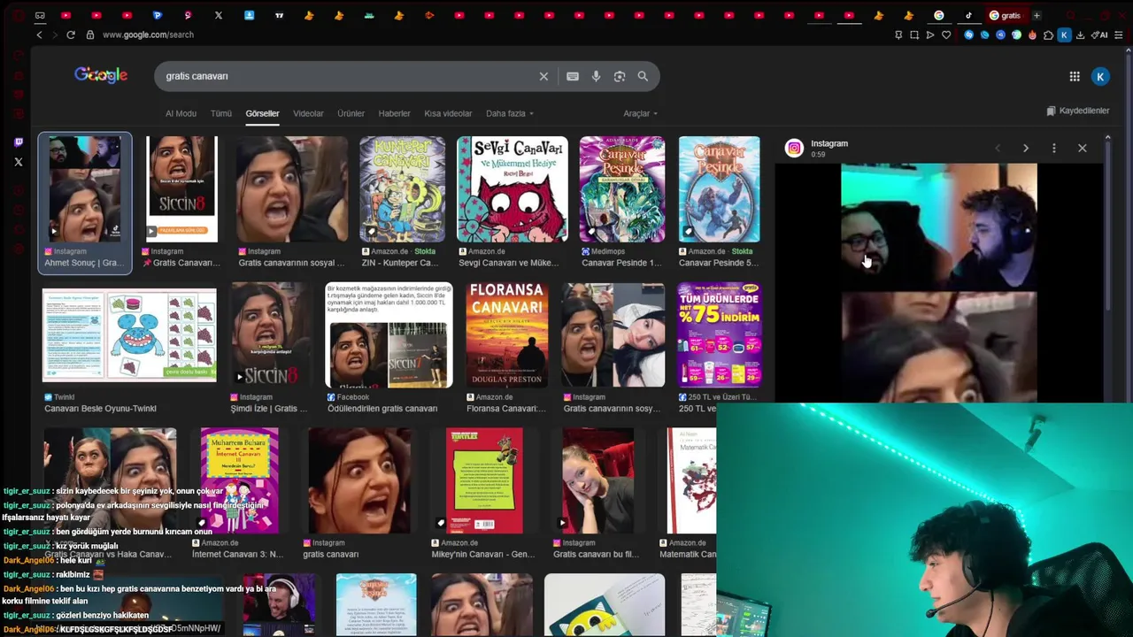1133x637 pixels.
Task: Start voice search with the microphone icon
Action: click(x=596, y=76)
